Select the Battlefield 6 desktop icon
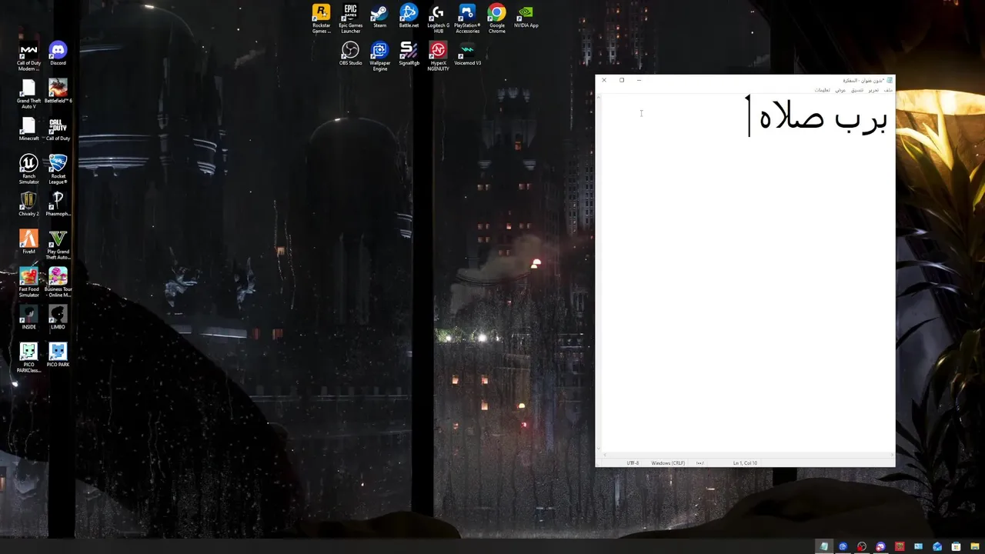 (58, 92)
